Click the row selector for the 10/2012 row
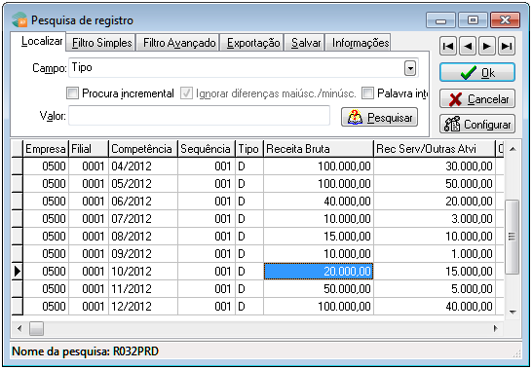This screenshot has height=369, width=532. pyautogui.click(x=17, y=272)
